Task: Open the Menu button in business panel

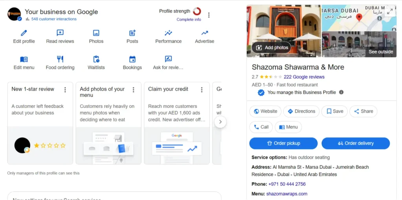Action: [x=288, y=127]
